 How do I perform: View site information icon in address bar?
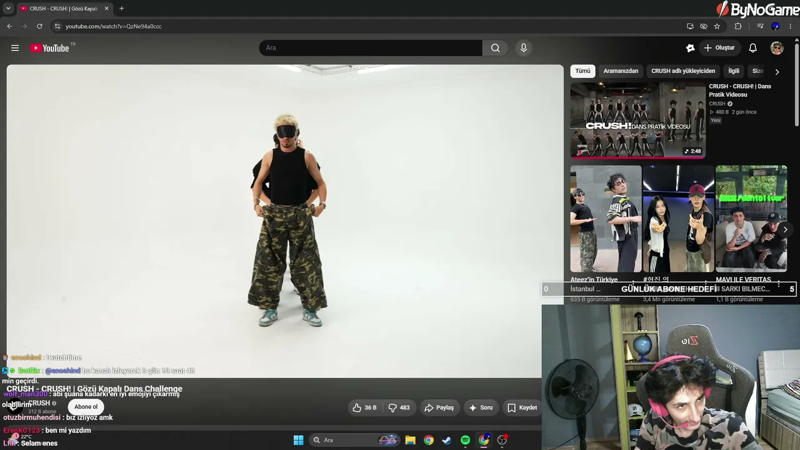(57, 26)
